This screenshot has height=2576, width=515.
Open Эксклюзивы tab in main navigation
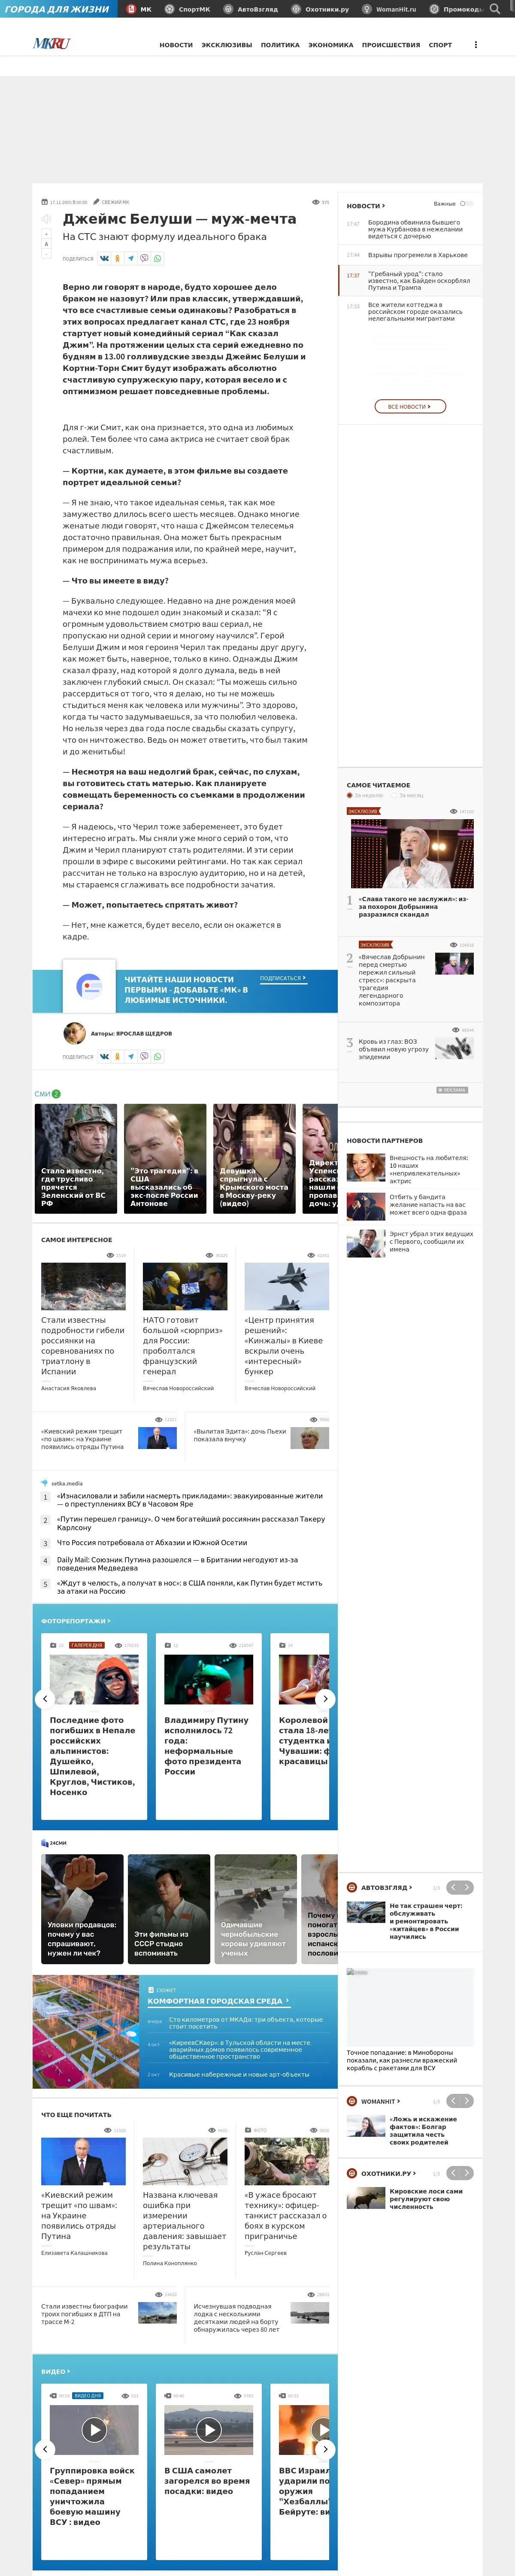[227, 45]
